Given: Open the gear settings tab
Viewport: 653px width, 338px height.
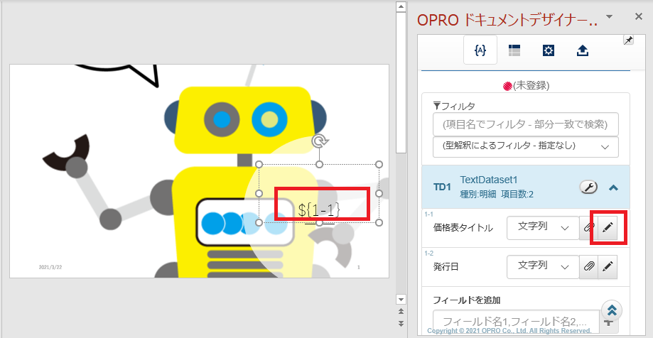Looking at the screenshot, I should click(x=549, y=51).
